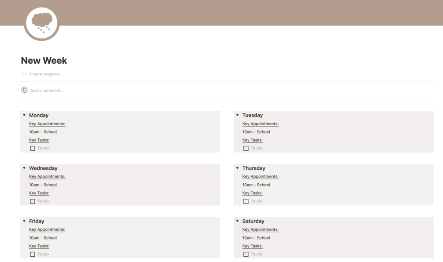
Task: Click Key Appointments under Tuesday
Action: [x=261, y=124]
